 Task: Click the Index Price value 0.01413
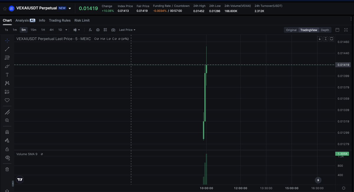click(x=123, y=11)
